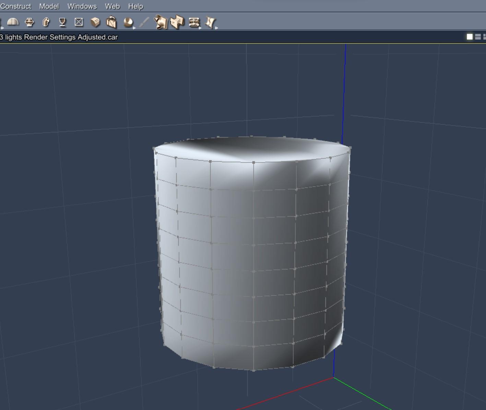Viewport: 486px width, 410px height.
Task: Select the lathe spool tool icon
Action: [x=29, y=22]
